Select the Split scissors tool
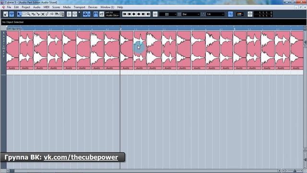This screenshot has height=173, width=307. pyautogui.click(x=38, y=14)
